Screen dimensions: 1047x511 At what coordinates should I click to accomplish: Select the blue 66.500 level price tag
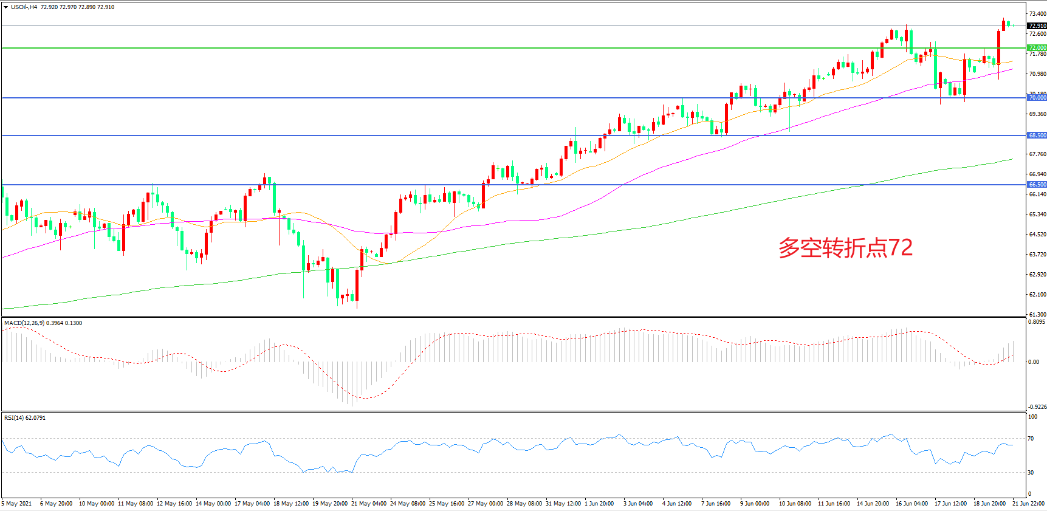coord(1037,185)
